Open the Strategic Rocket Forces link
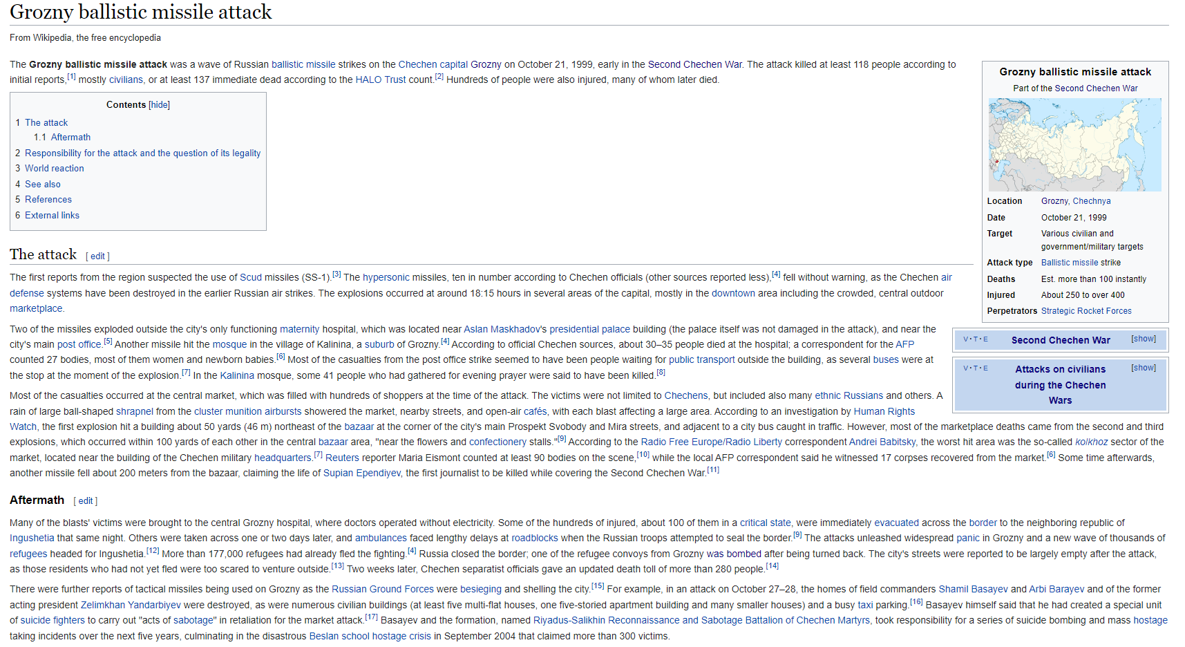The image size is (1185, 647). tap(1086, 311)
